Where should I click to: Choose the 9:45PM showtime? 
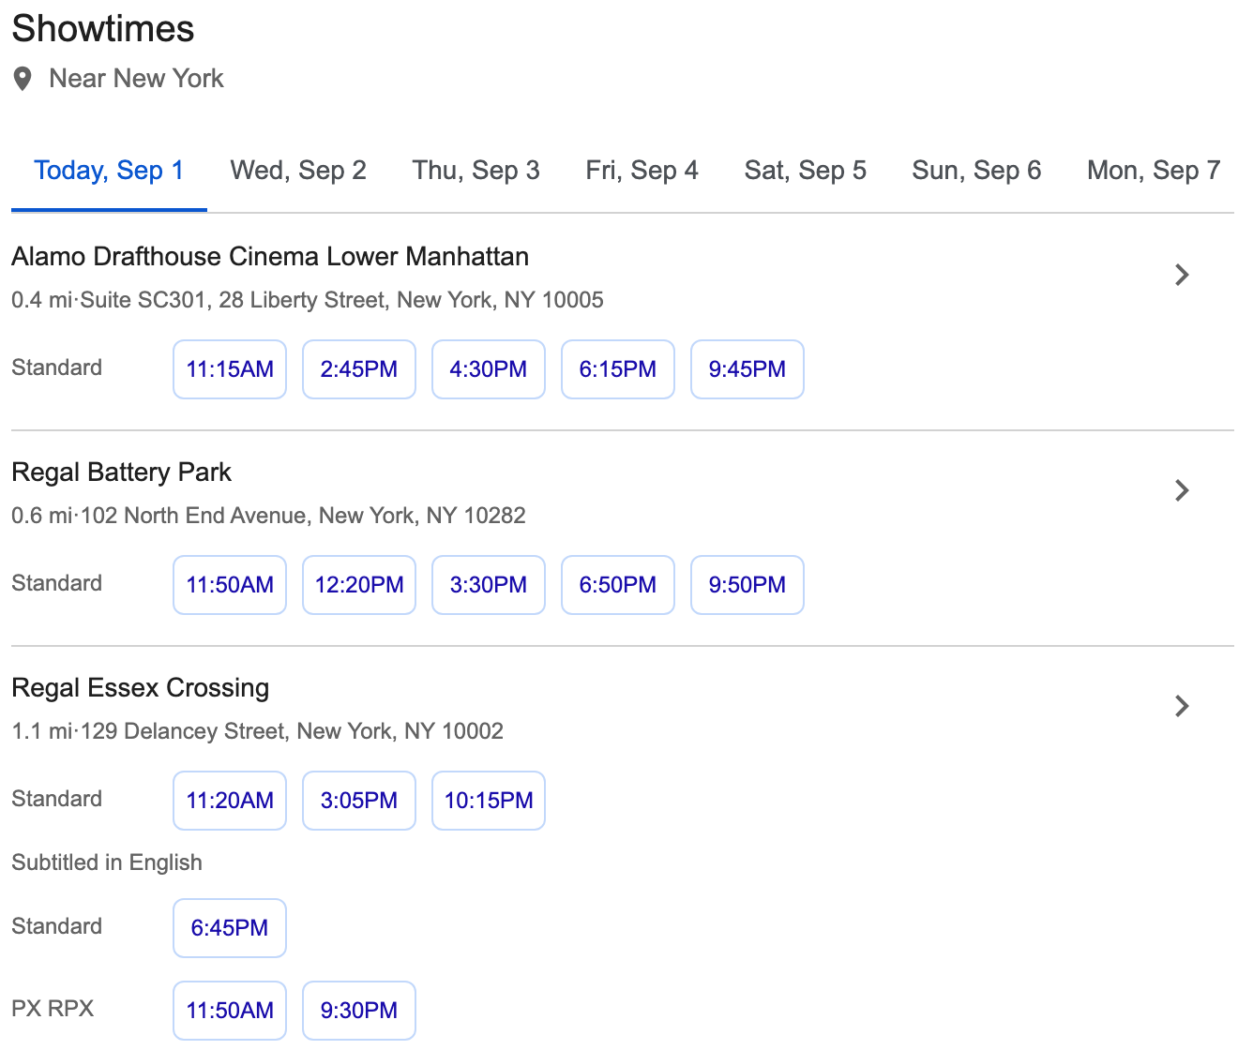point(747,369)
